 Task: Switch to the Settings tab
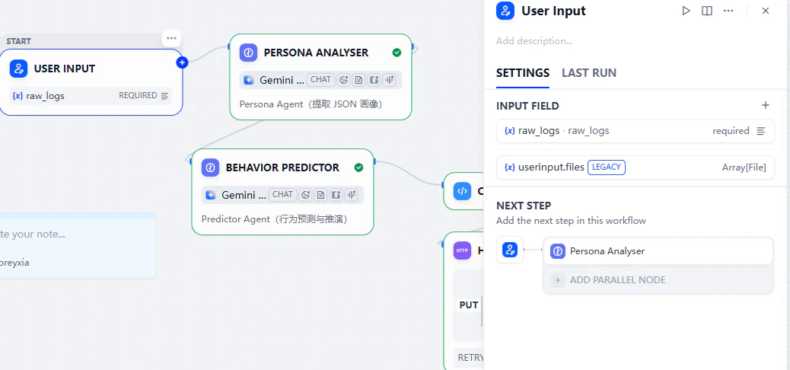pos(523,73)
